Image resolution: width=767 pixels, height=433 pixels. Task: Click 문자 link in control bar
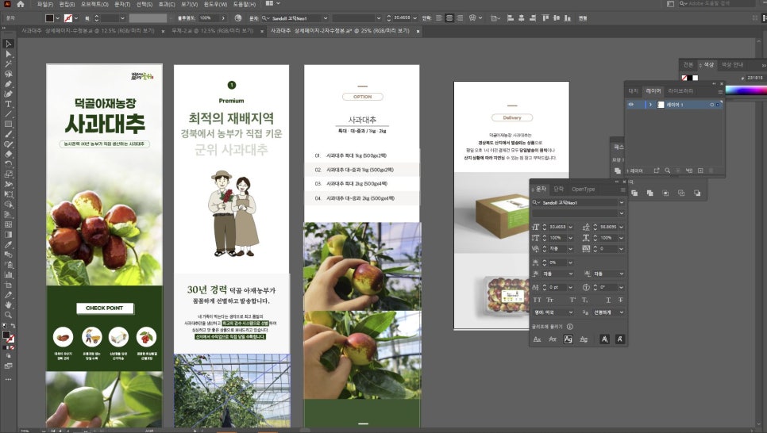pyautogui.click(x=253, y=18)
